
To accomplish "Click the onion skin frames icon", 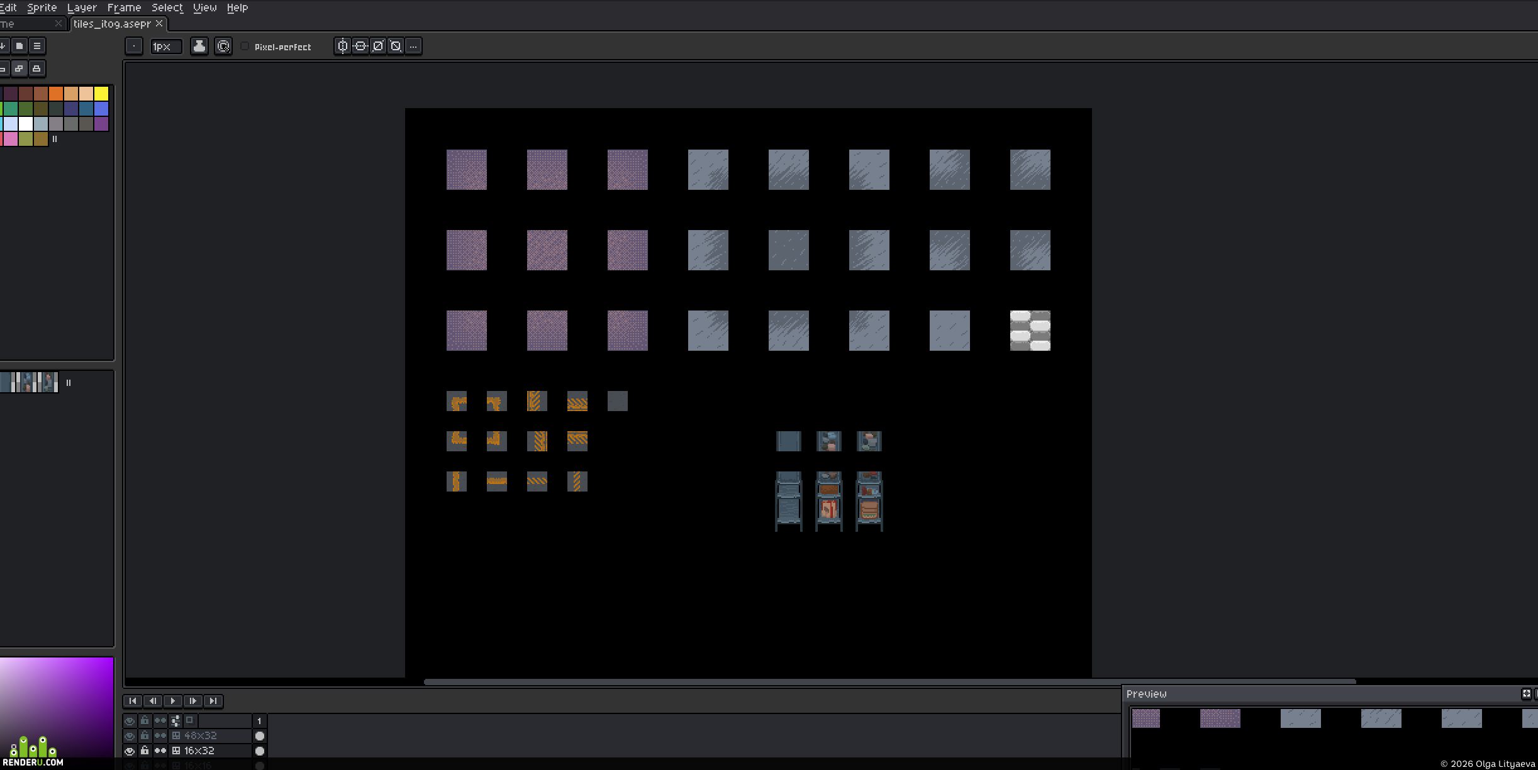I will click(x=189, y=720).
